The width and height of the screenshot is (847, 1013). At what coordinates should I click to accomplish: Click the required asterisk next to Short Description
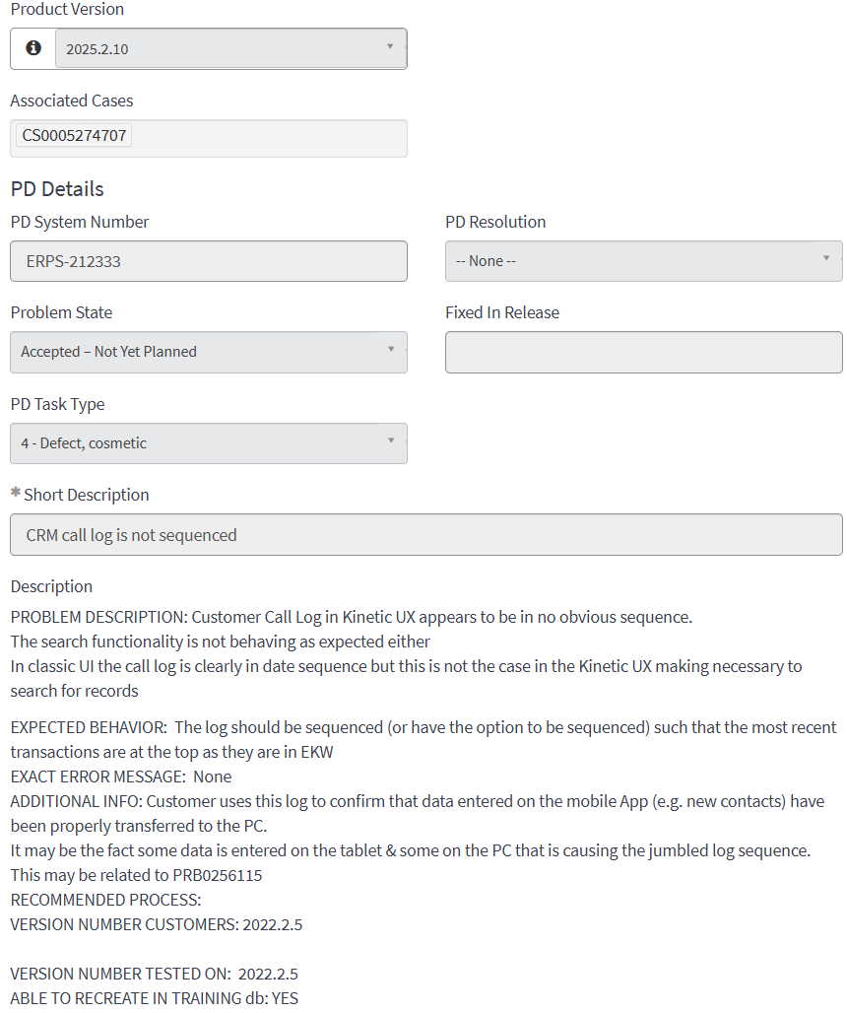(16, 493)
